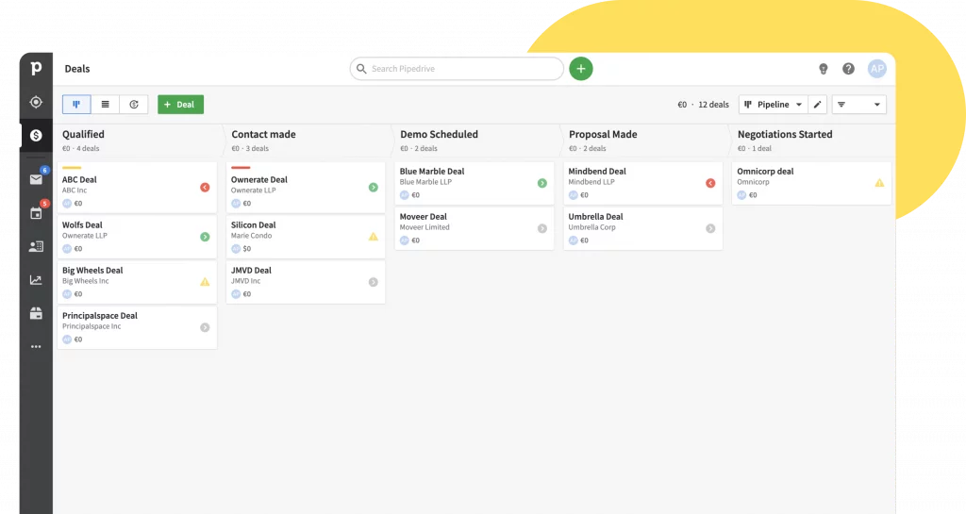Click ABC Deal red overdue activity icon
The width and height of the screenshot is (966, 514).
click(205, 187)
